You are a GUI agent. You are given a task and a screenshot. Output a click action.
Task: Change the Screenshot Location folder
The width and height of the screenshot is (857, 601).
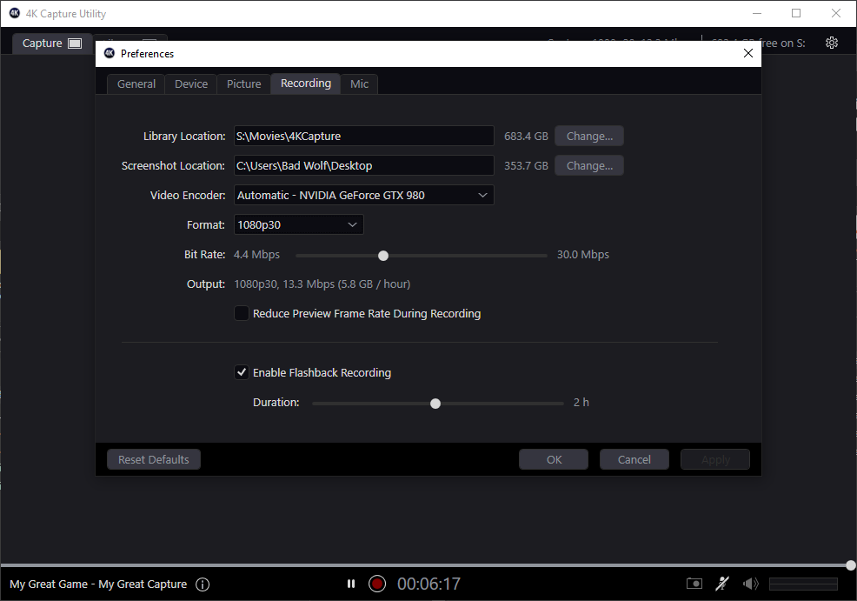click(x=589, y=166)
